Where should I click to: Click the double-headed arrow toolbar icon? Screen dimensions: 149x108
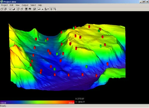point(43,9)
